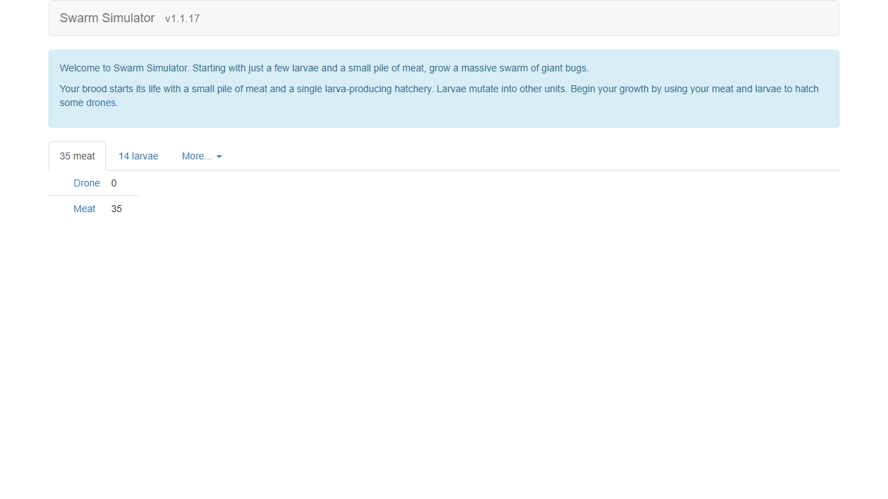Viewport: 888px width, 499px height.
Task: Switch to the 14 larvae tab
Action: coord(138,156)
